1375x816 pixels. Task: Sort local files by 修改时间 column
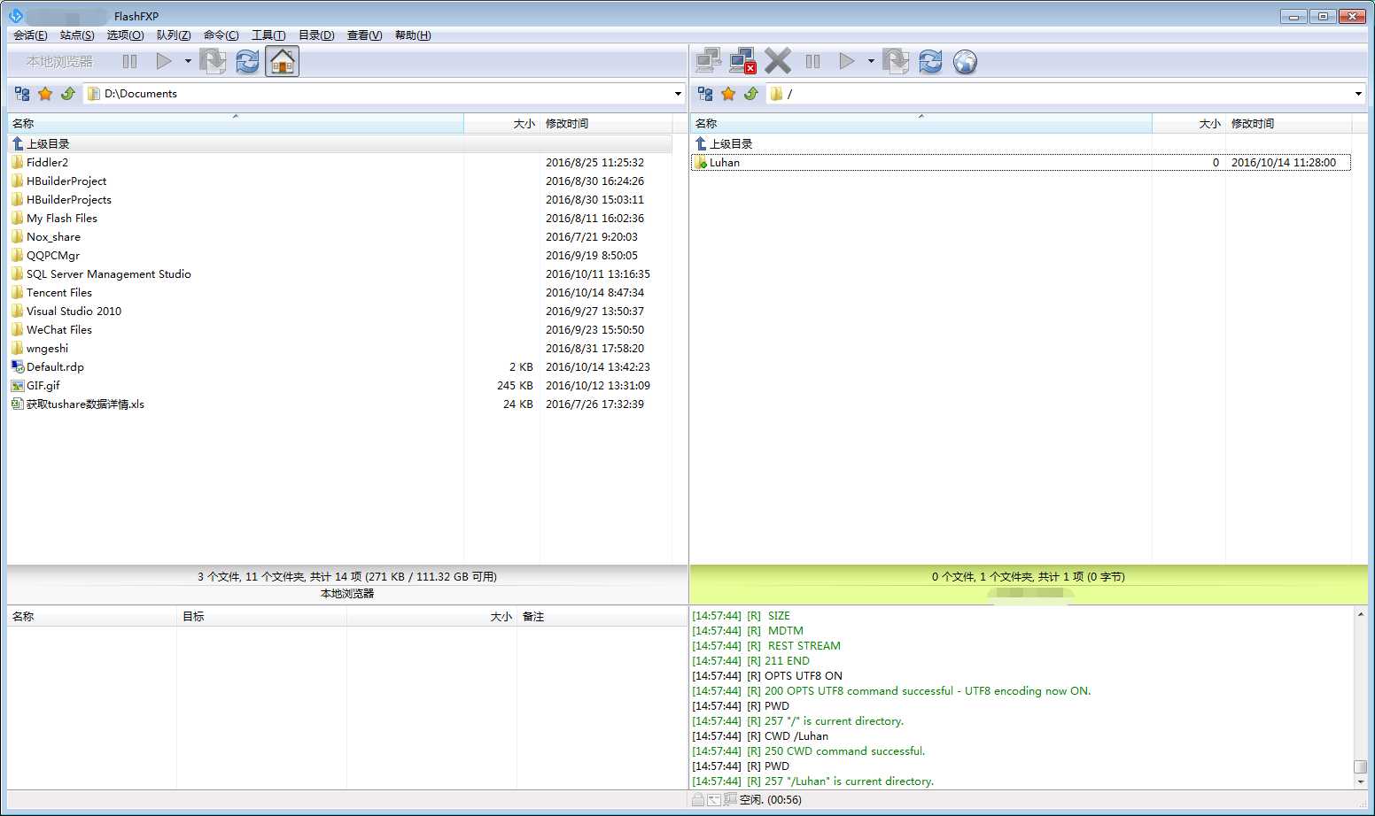tap(606, 124)
